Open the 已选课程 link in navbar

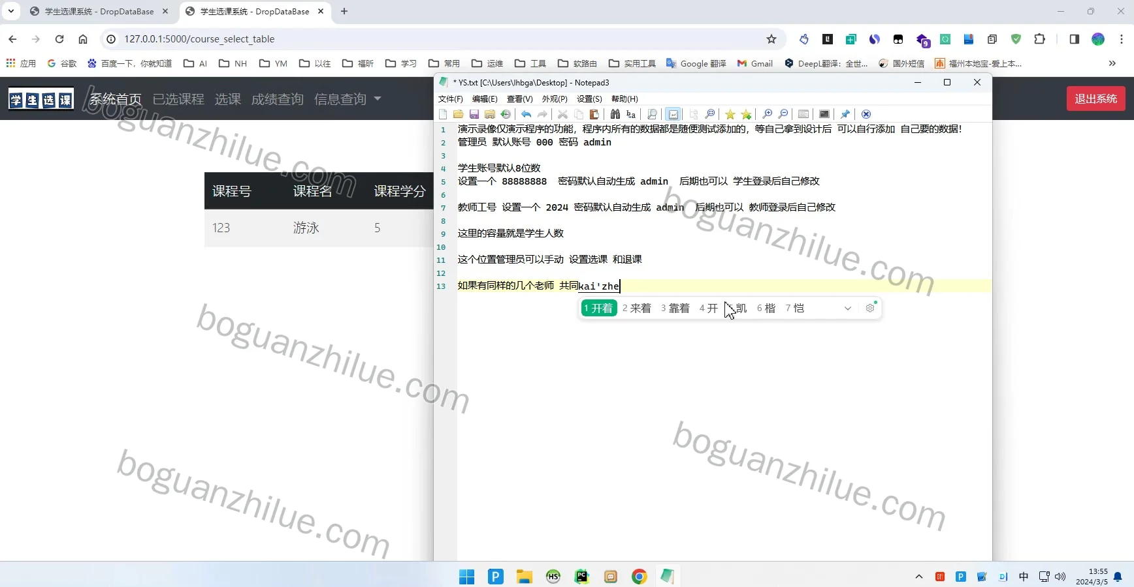point(178,99)
